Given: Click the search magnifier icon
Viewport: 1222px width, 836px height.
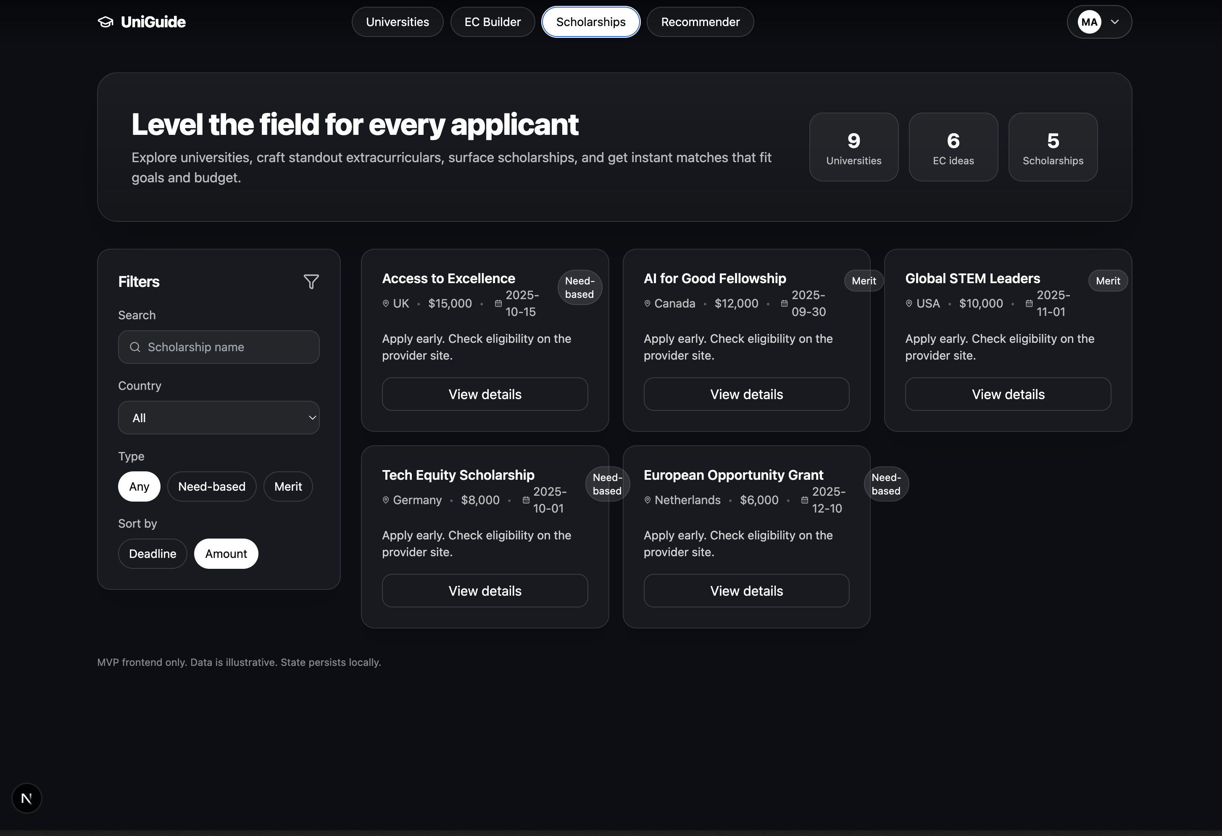Looking at the screenshot, I should 135,347.
